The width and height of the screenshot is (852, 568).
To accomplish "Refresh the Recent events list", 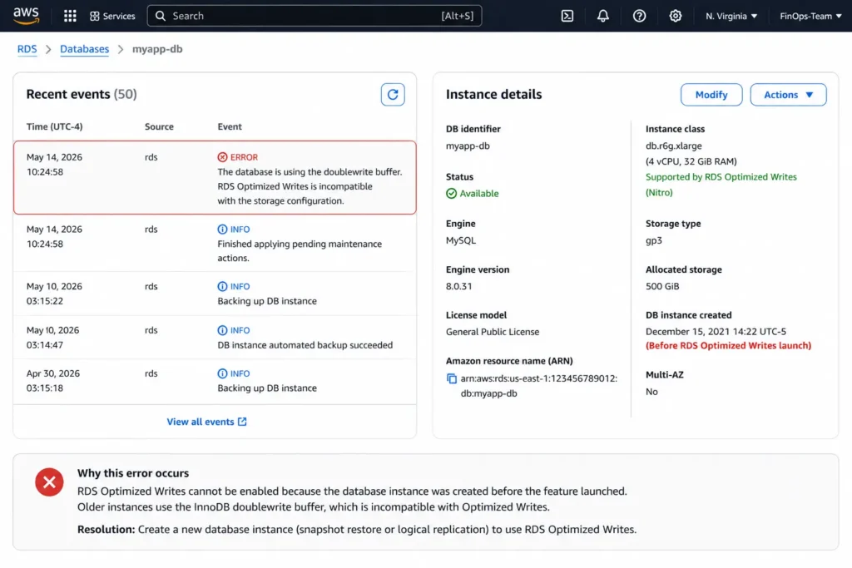I will (393, 95).
